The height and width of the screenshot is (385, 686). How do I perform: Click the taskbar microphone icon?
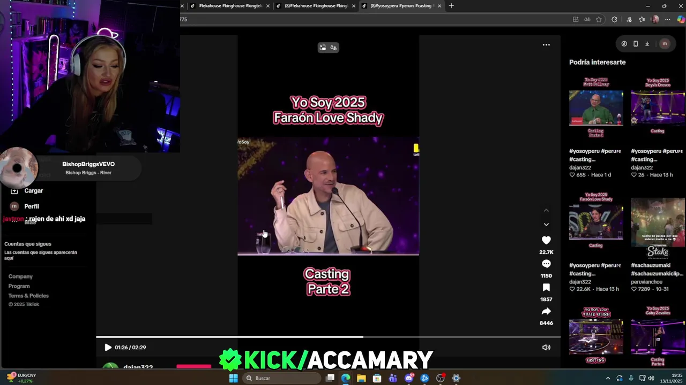pyautogui.click(x=631, y=378)
